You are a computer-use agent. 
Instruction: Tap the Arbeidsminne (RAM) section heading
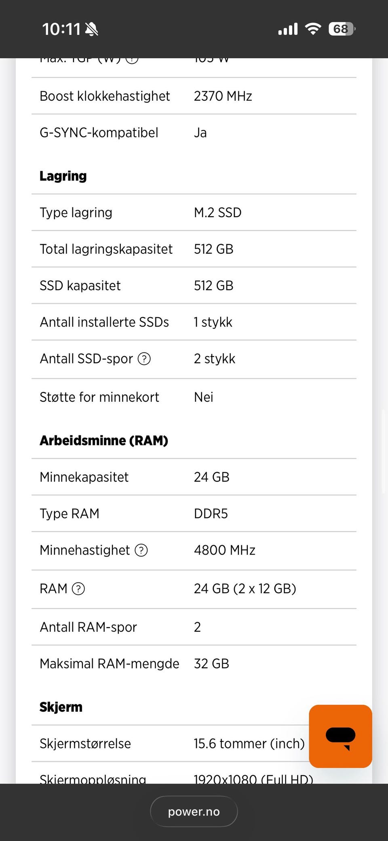point(104,441)
